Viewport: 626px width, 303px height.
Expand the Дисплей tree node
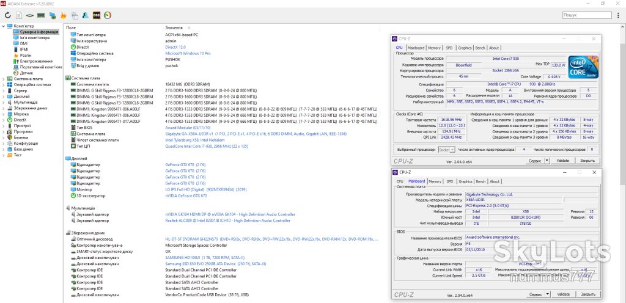tap(4, 96)
